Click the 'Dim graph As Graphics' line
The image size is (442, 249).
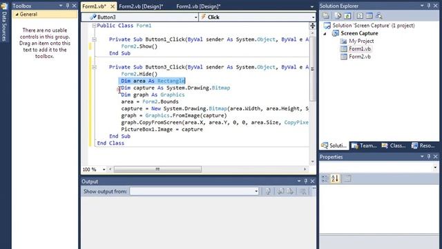(x=153, y=95)
